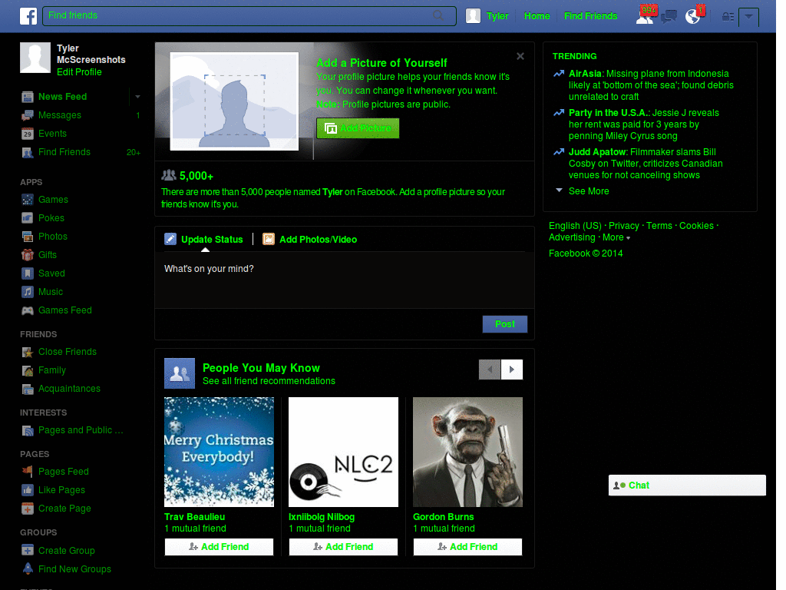Click the Create Page plus icon
Viewport: 786px width, 590px height.
[28, 509]
